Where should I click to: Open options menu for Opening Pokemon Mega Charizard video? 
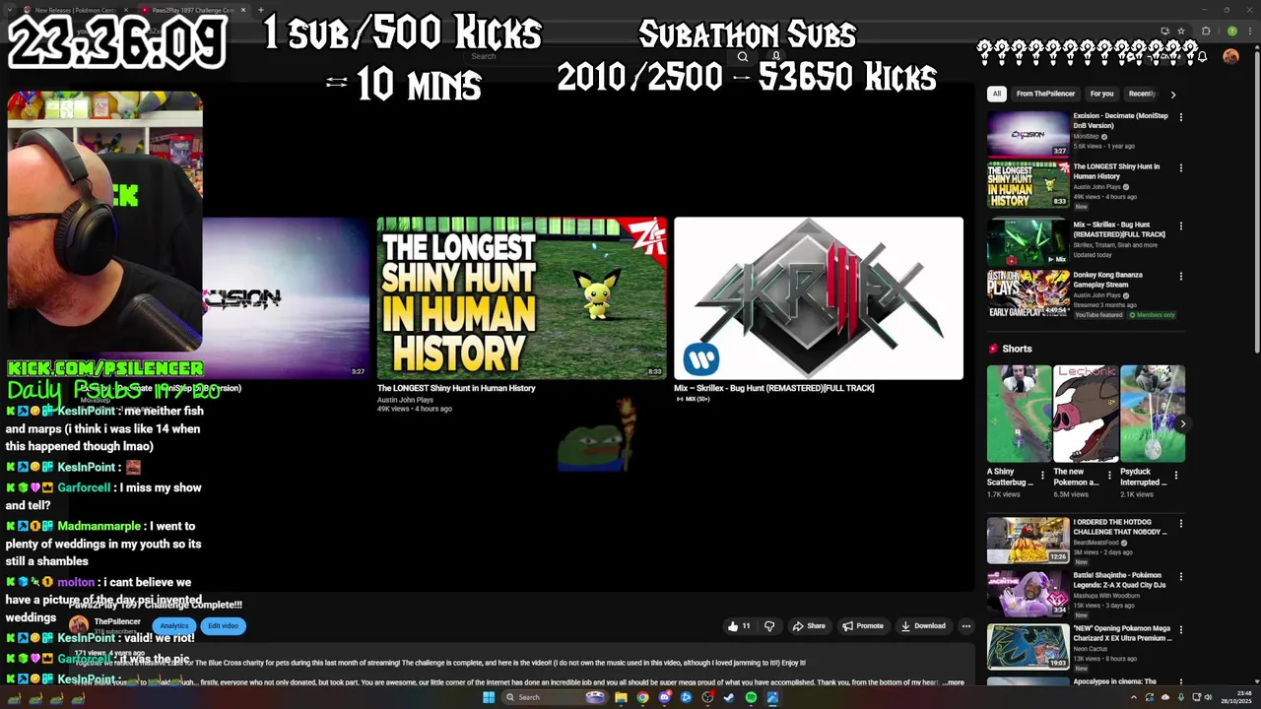tap(1180, 629)
